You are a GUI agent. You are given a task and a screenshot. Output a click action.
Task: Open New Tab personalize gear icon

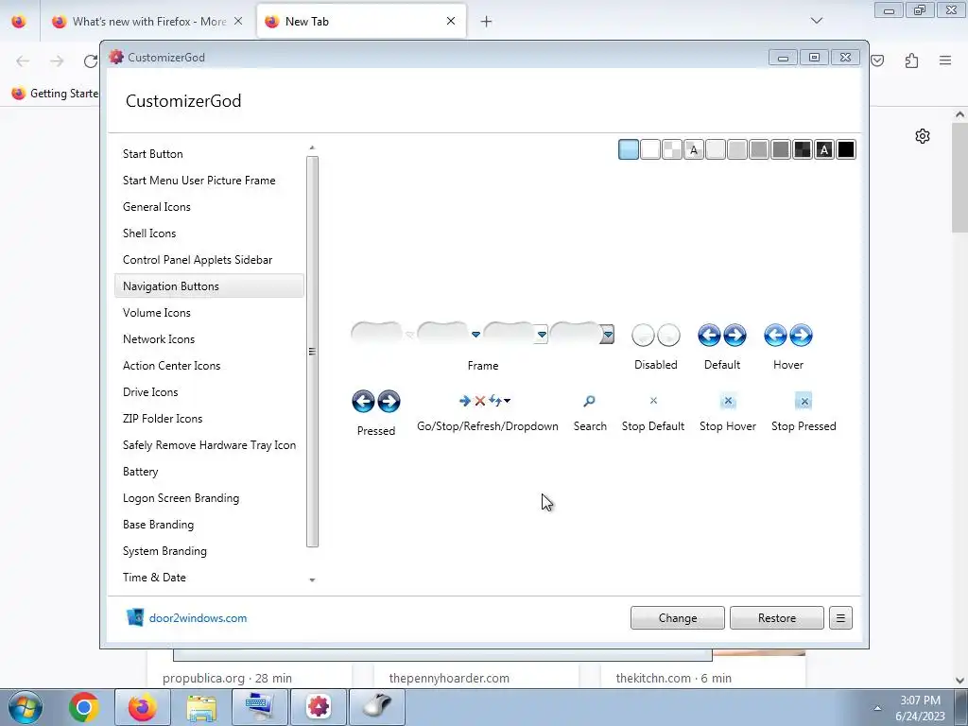(923, 136)
